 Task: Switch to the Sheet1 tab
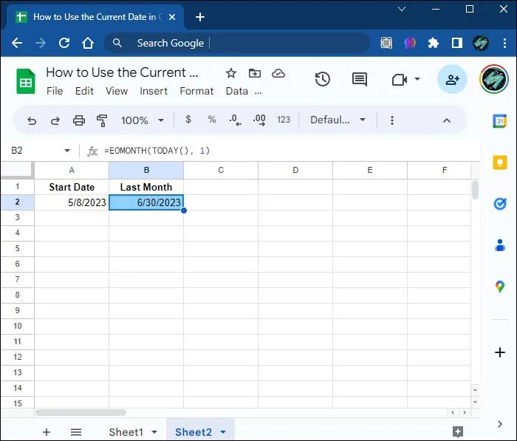pyautogui.click(x=126, y=432)
